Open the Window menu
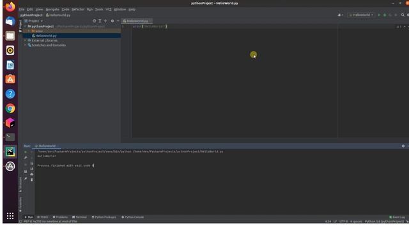This screenshot has height=230, width=409. [120, 10]
